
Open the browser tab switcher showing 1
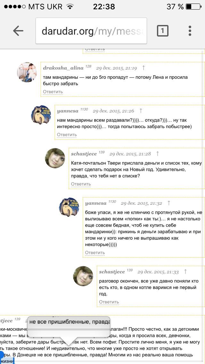click(162, 31)
